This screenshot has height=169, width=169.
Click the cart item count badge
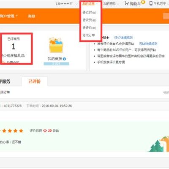[143, 2]
